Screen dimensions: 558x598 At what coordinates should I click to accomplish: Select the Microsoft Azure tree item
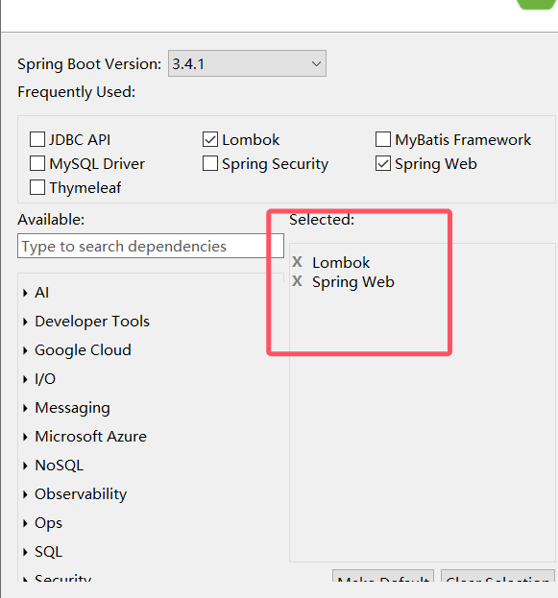pyautogui.click(x=91, y=437)
